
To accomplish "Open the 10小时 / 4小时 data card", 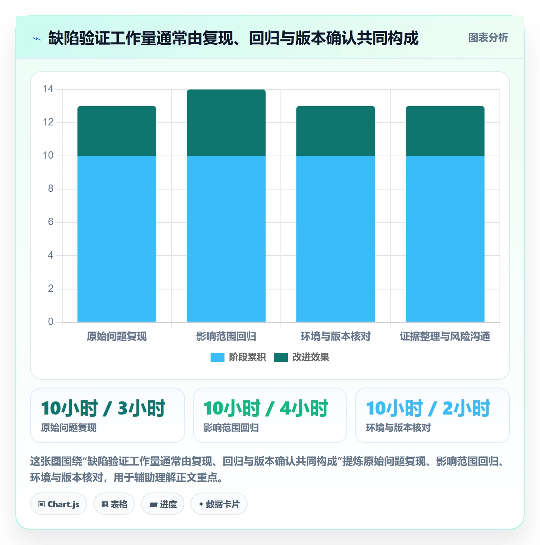I will click(x=270, y=415).
